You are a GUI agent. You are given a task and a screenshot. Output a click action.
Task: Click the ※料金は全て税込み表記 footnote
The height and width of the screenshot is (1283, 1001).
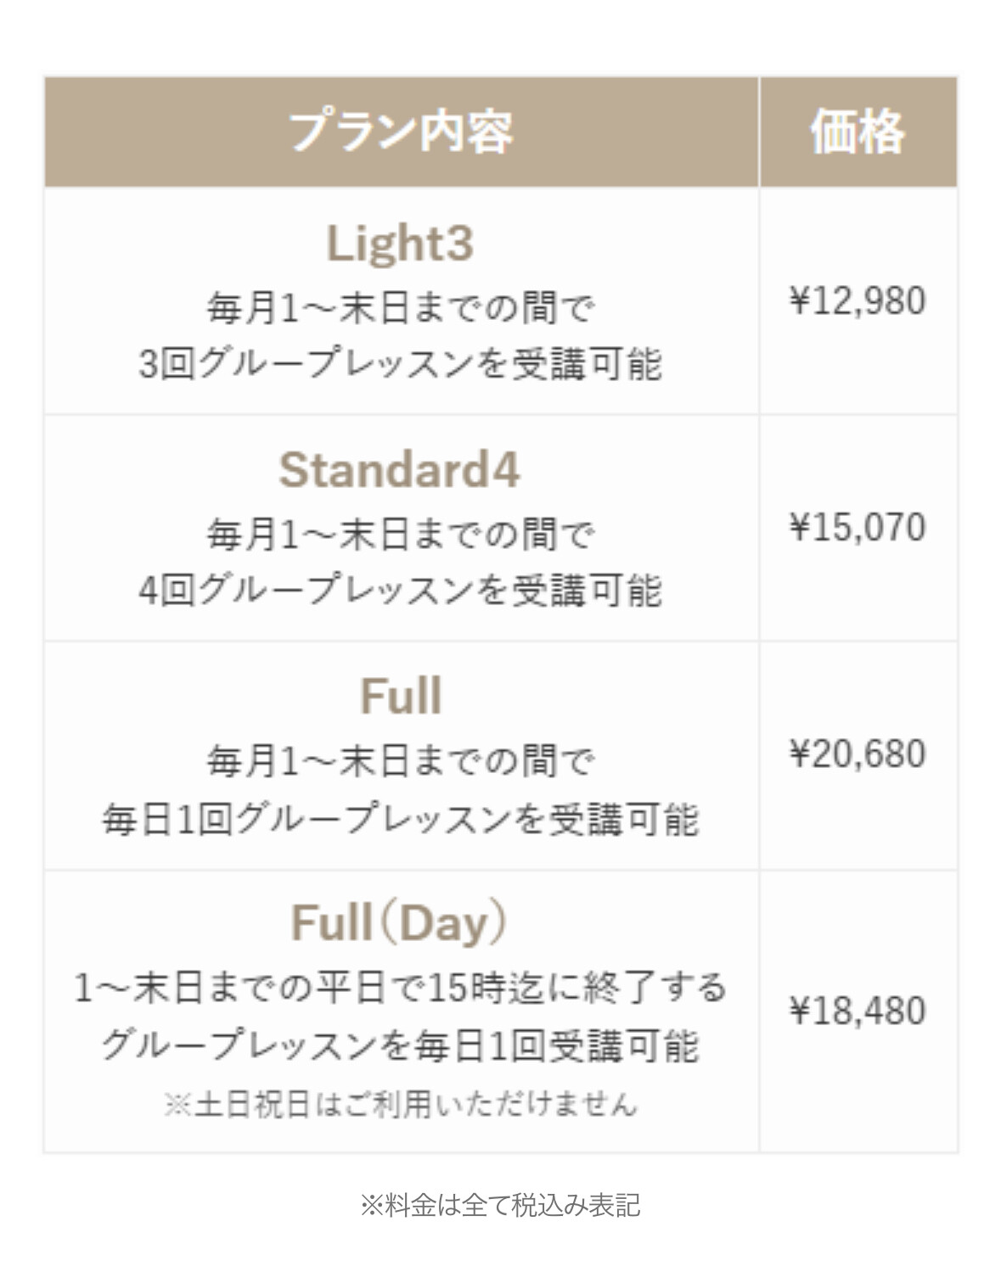[x=500, y=1205]
